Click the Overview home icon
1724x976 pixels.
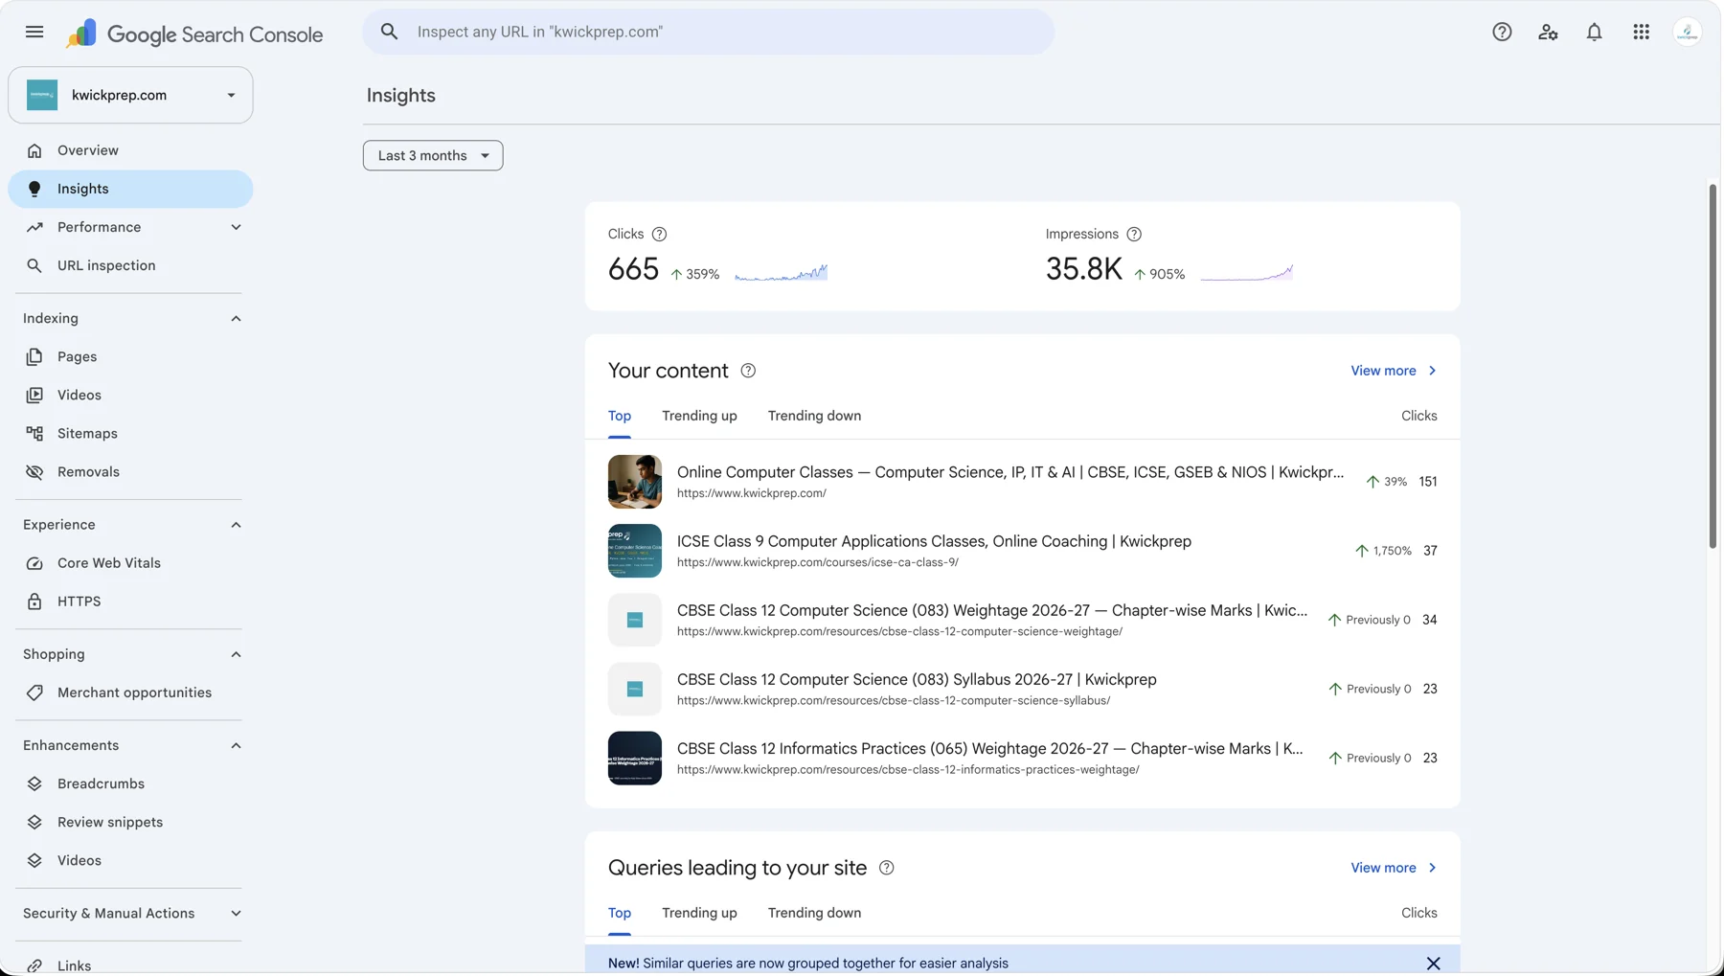pos(34,150)
